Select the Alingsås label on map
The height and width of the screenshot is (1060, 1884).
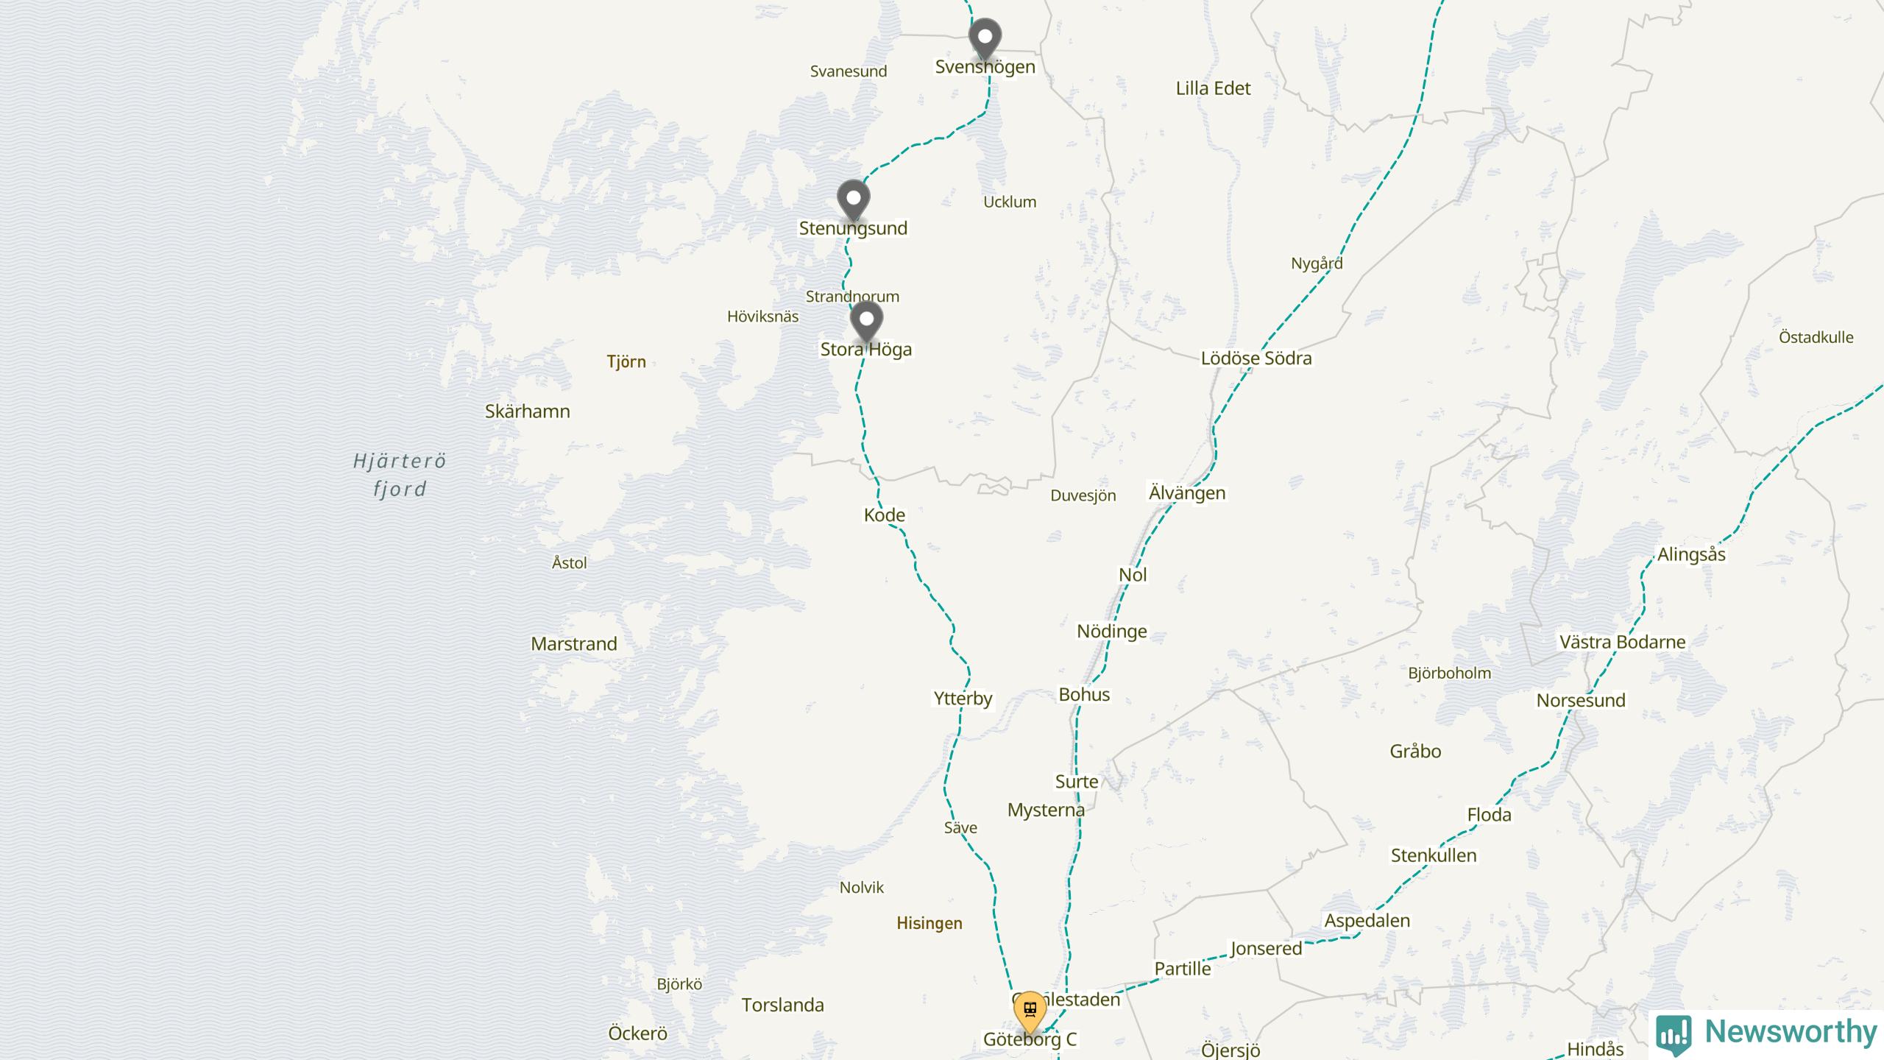point(1691,555)
